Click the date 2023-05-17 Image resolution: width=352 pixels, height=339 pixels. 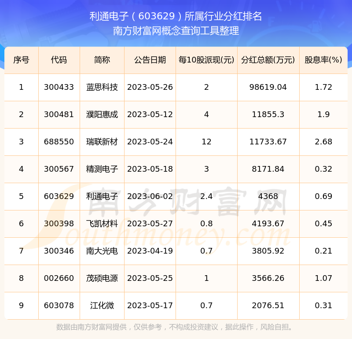[x=150, y=306]
